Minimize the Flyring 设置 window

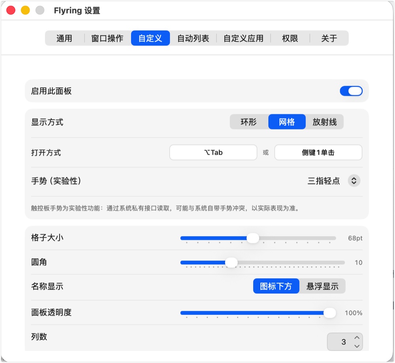click(x=25, y=10)
